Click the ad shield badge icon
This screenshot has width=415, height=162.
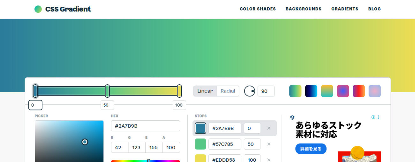pyautogui.click(x=292, y=117)
